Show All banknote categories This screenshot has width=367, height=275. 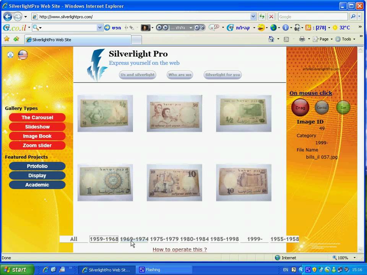(74, 239)
